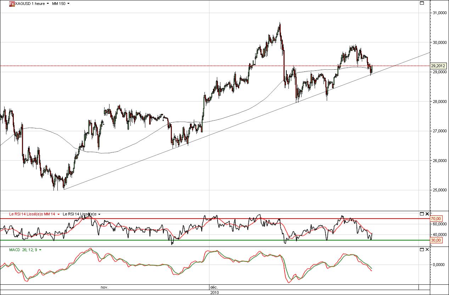Click the 2010 year label on timeline
Image resolution: width=449 pixels, height=295 pixels.
tap(214, 293)
